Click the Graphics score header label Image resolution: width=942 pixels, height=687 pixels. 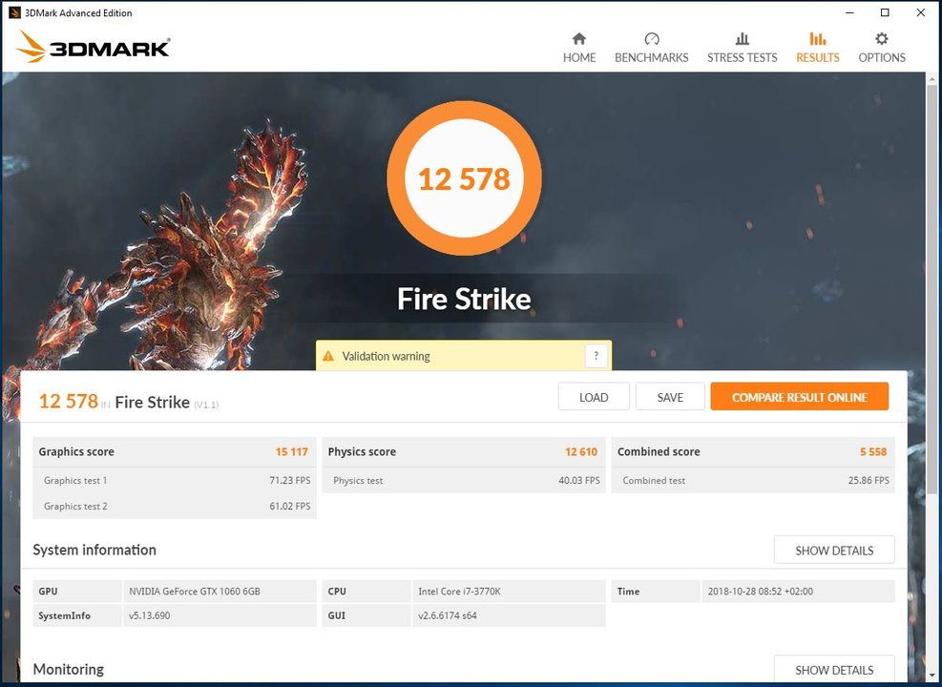pyautogui.click(x=76, y=451)
